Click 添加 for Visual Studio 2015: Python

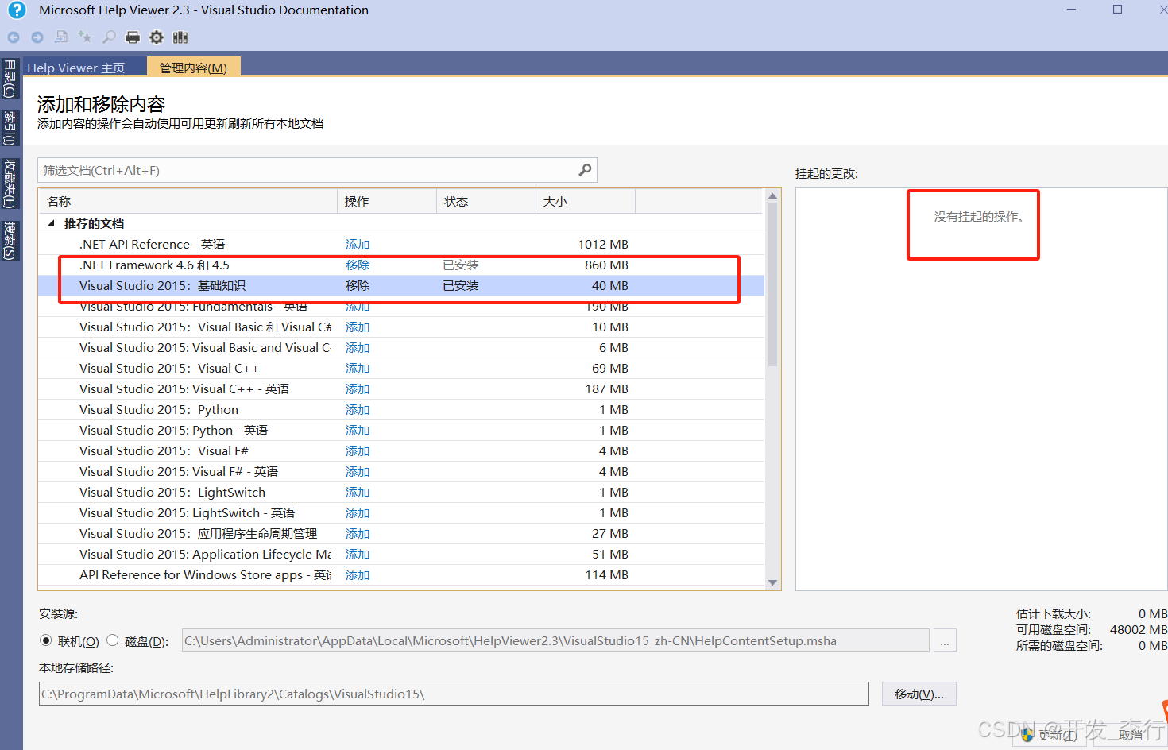click(358, 410)
